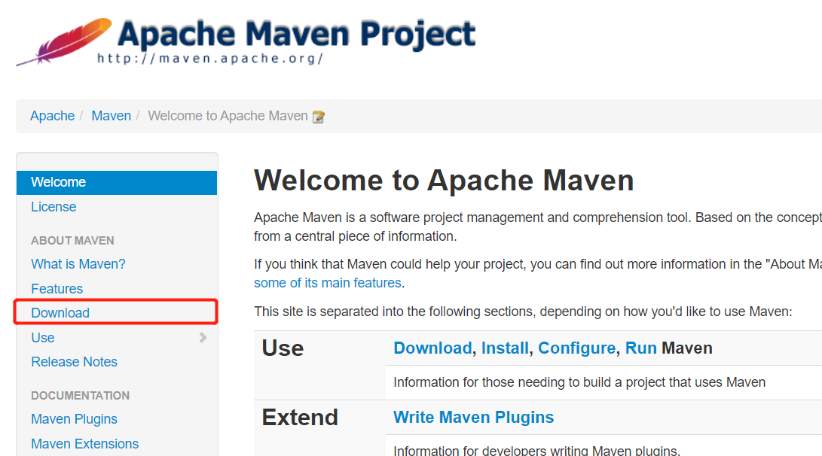Open the Apache breadcrumb link
The width and height of the screenshot is (822, 456).
(53, 116)
